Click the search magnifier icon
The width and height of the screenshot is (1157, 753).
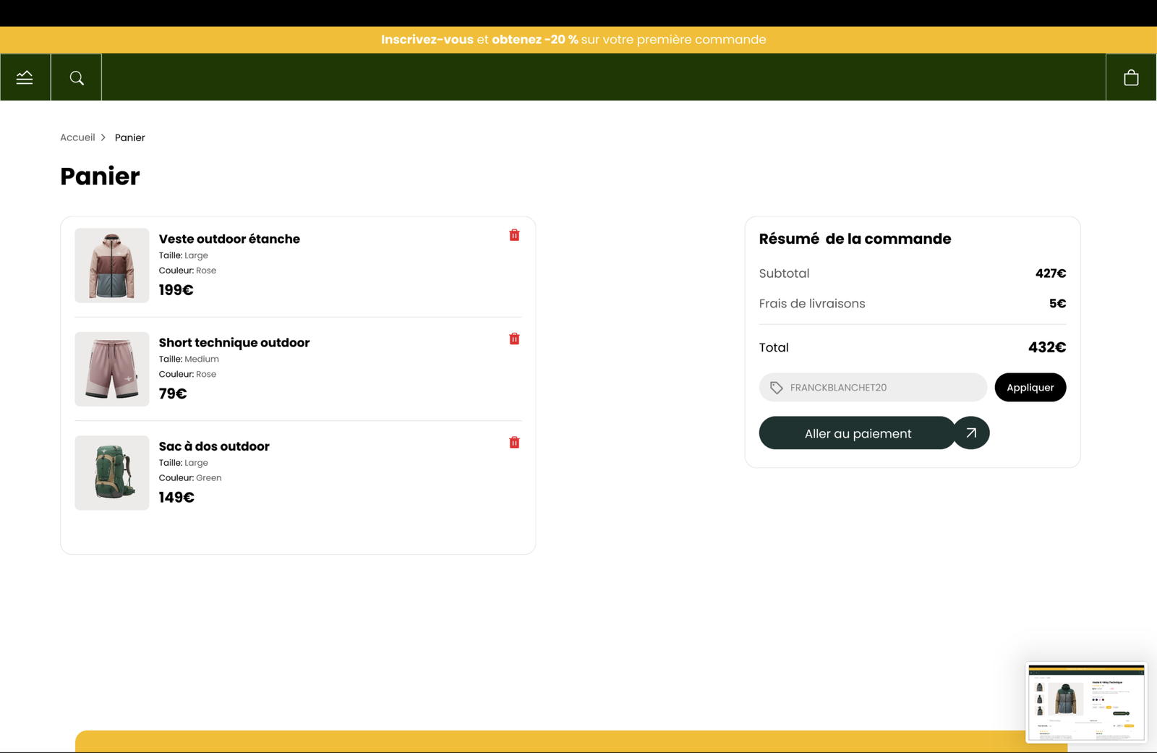(x=77, y=77)
